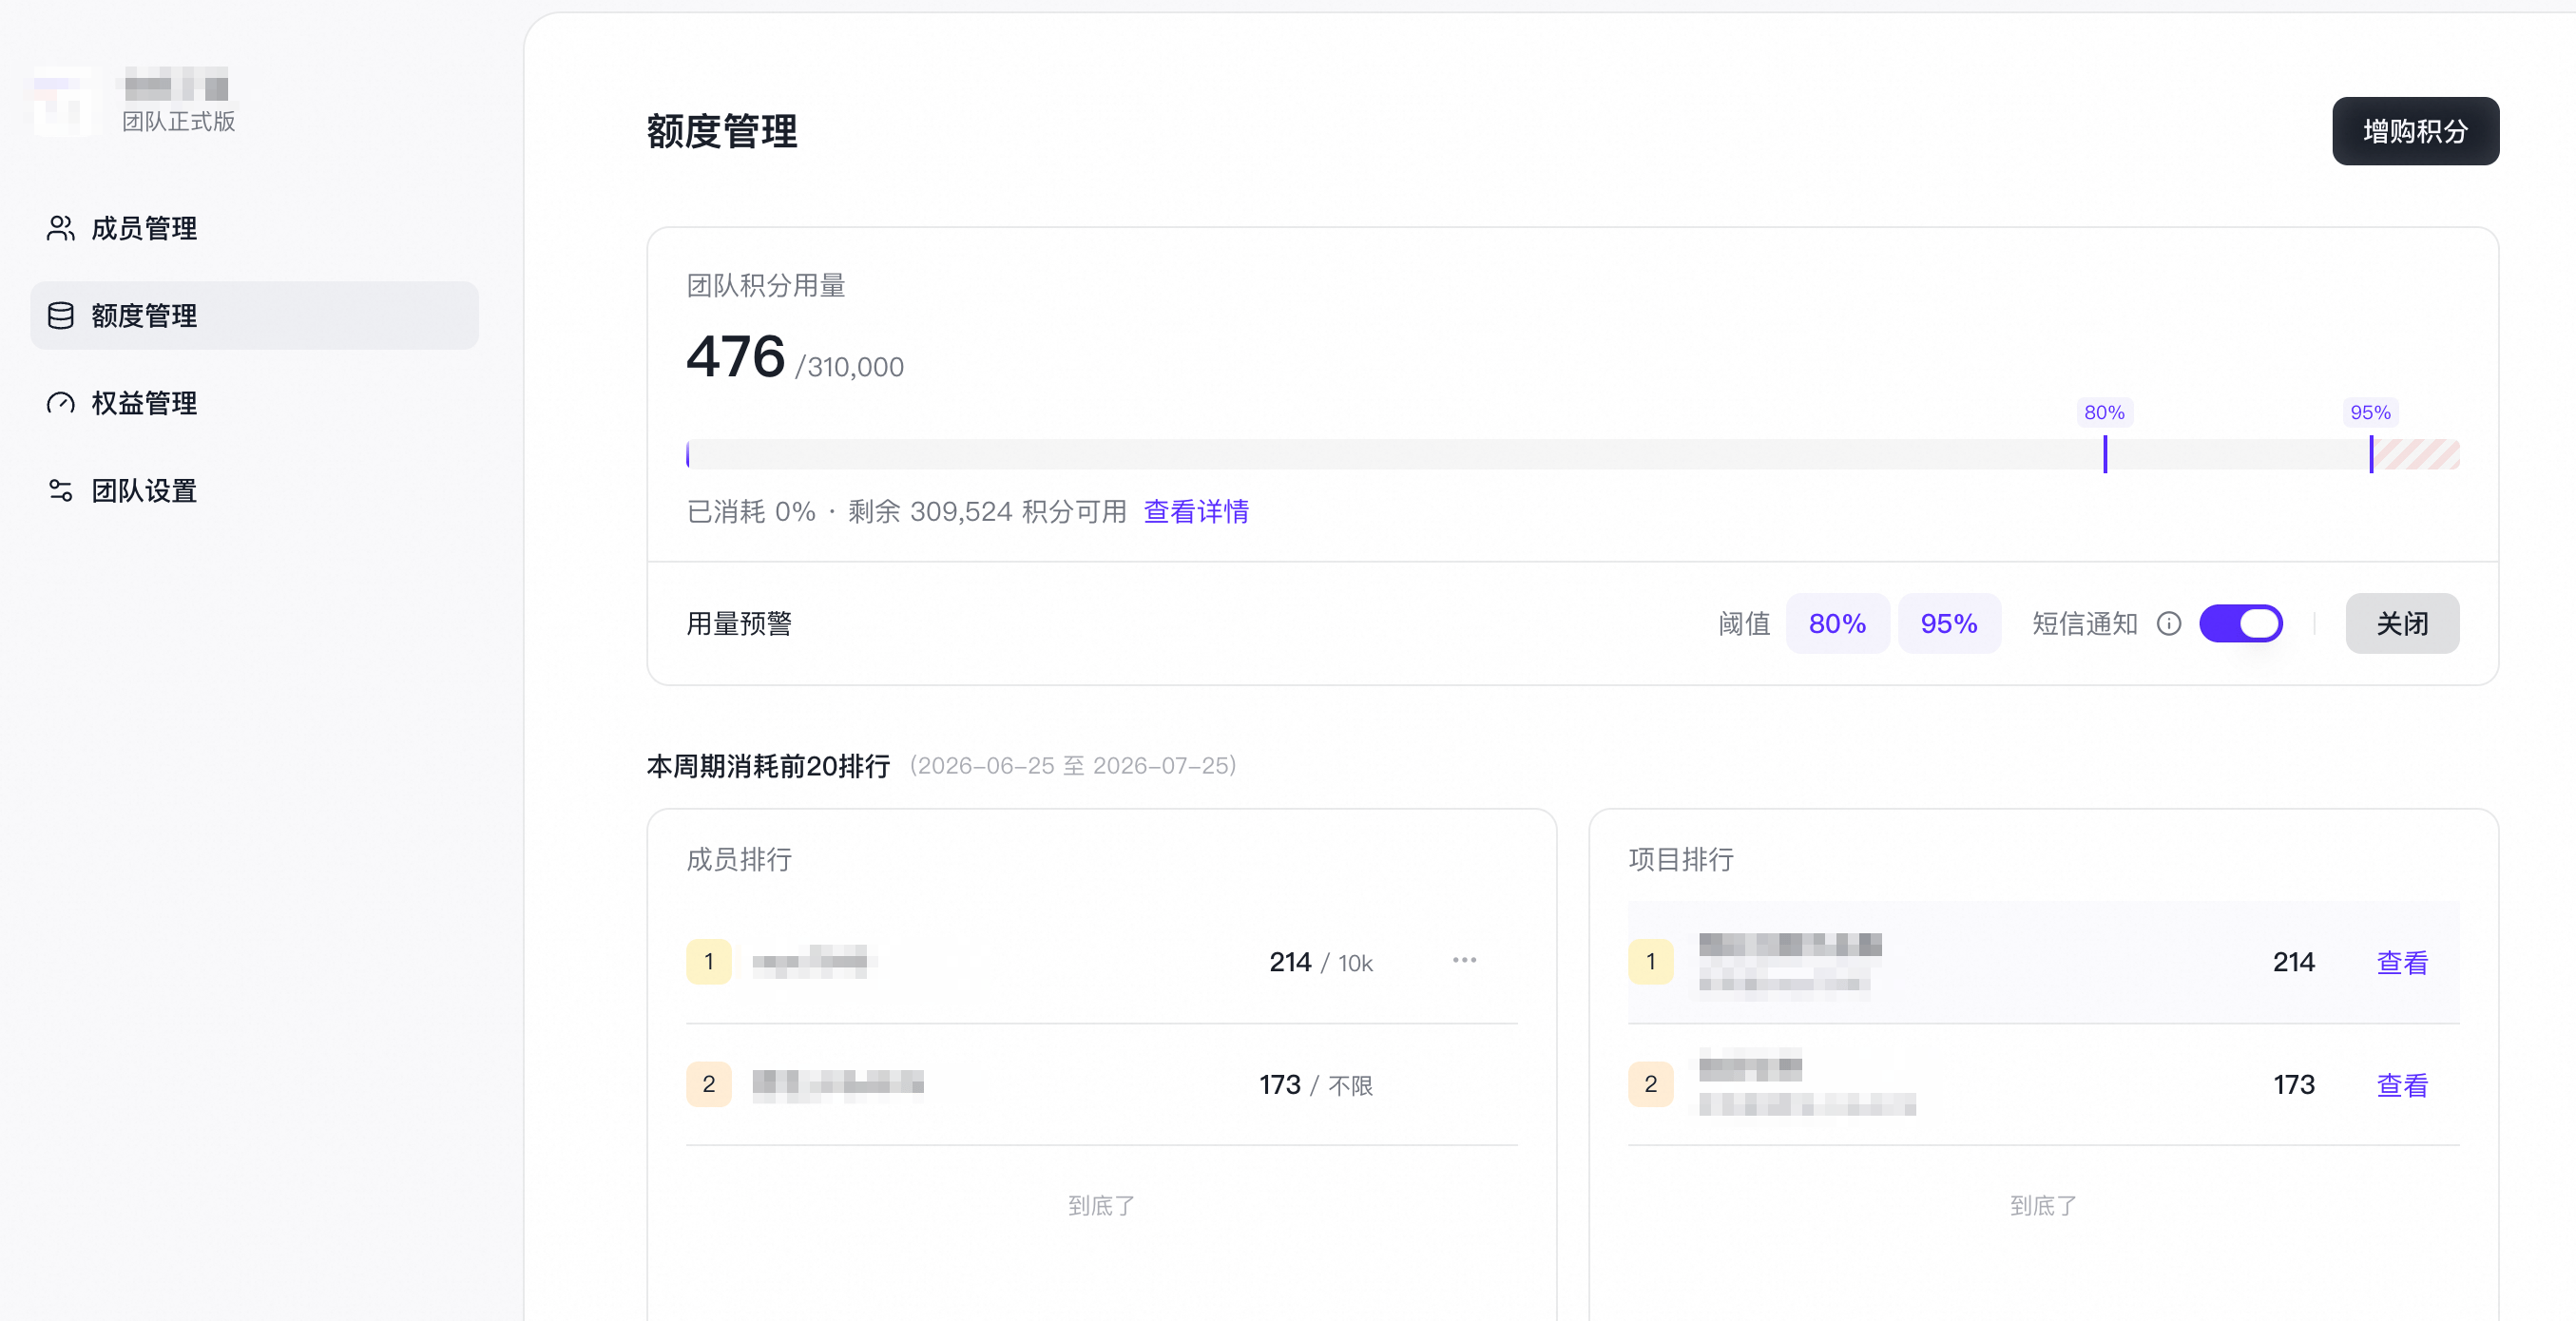This screenshot has height=1321, width=2576.
Task: Click the 本周期消耗前20排行 heading
Action: coord(768,766)
